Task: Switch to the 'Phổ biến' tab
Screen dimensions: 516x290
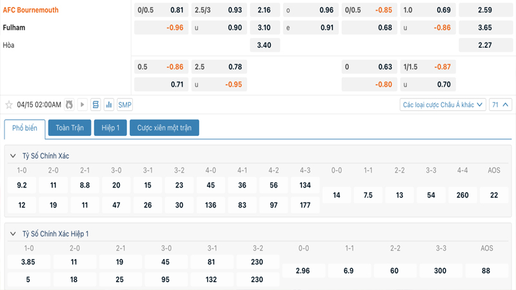Action: (x=25, y=128)
